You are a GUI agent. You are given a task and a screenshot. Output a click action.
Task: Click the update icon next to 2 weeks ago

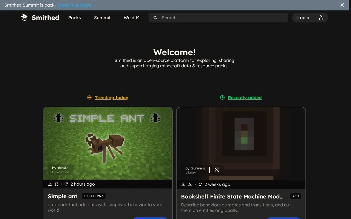(200, 185)
